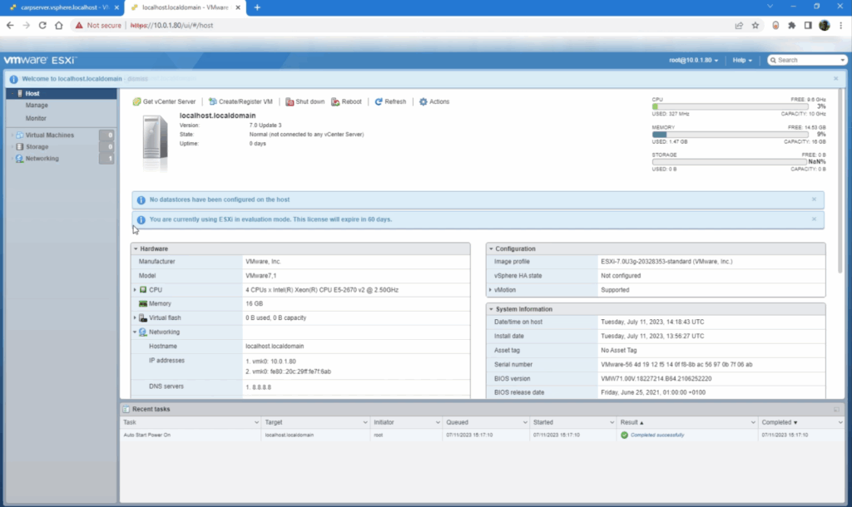Minimize the Recent tasks panel

pyautogui.click(x=836, y=409)
